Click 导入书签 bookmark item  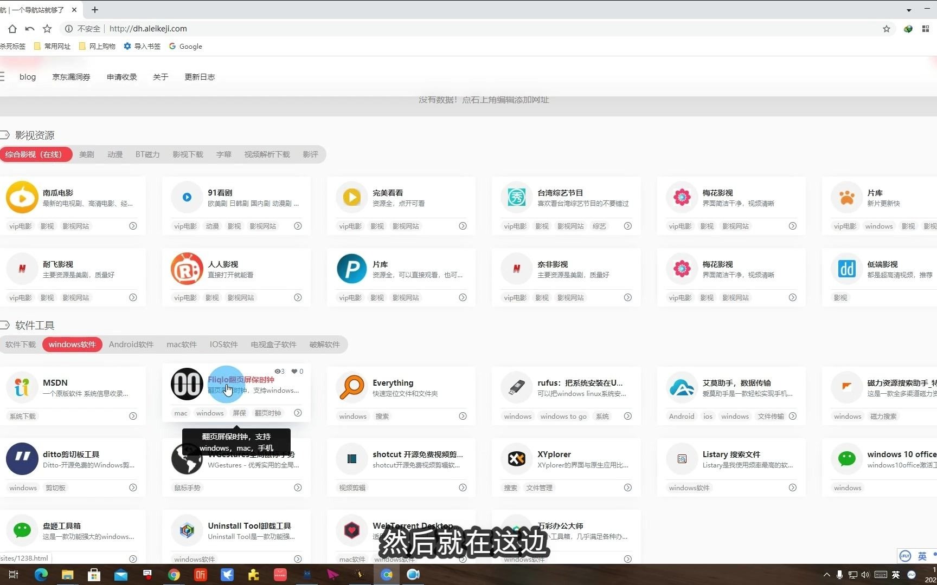[x=142, y=47]
